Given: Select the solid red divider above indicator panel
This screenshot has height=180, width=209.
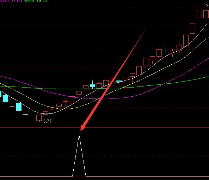Looking at the screenshot, I should (104, 128).
